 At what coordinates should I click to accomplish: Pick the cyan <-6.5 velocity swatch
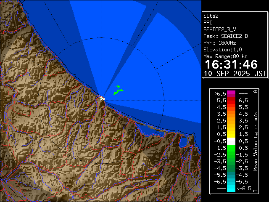[x=231, y=188]
